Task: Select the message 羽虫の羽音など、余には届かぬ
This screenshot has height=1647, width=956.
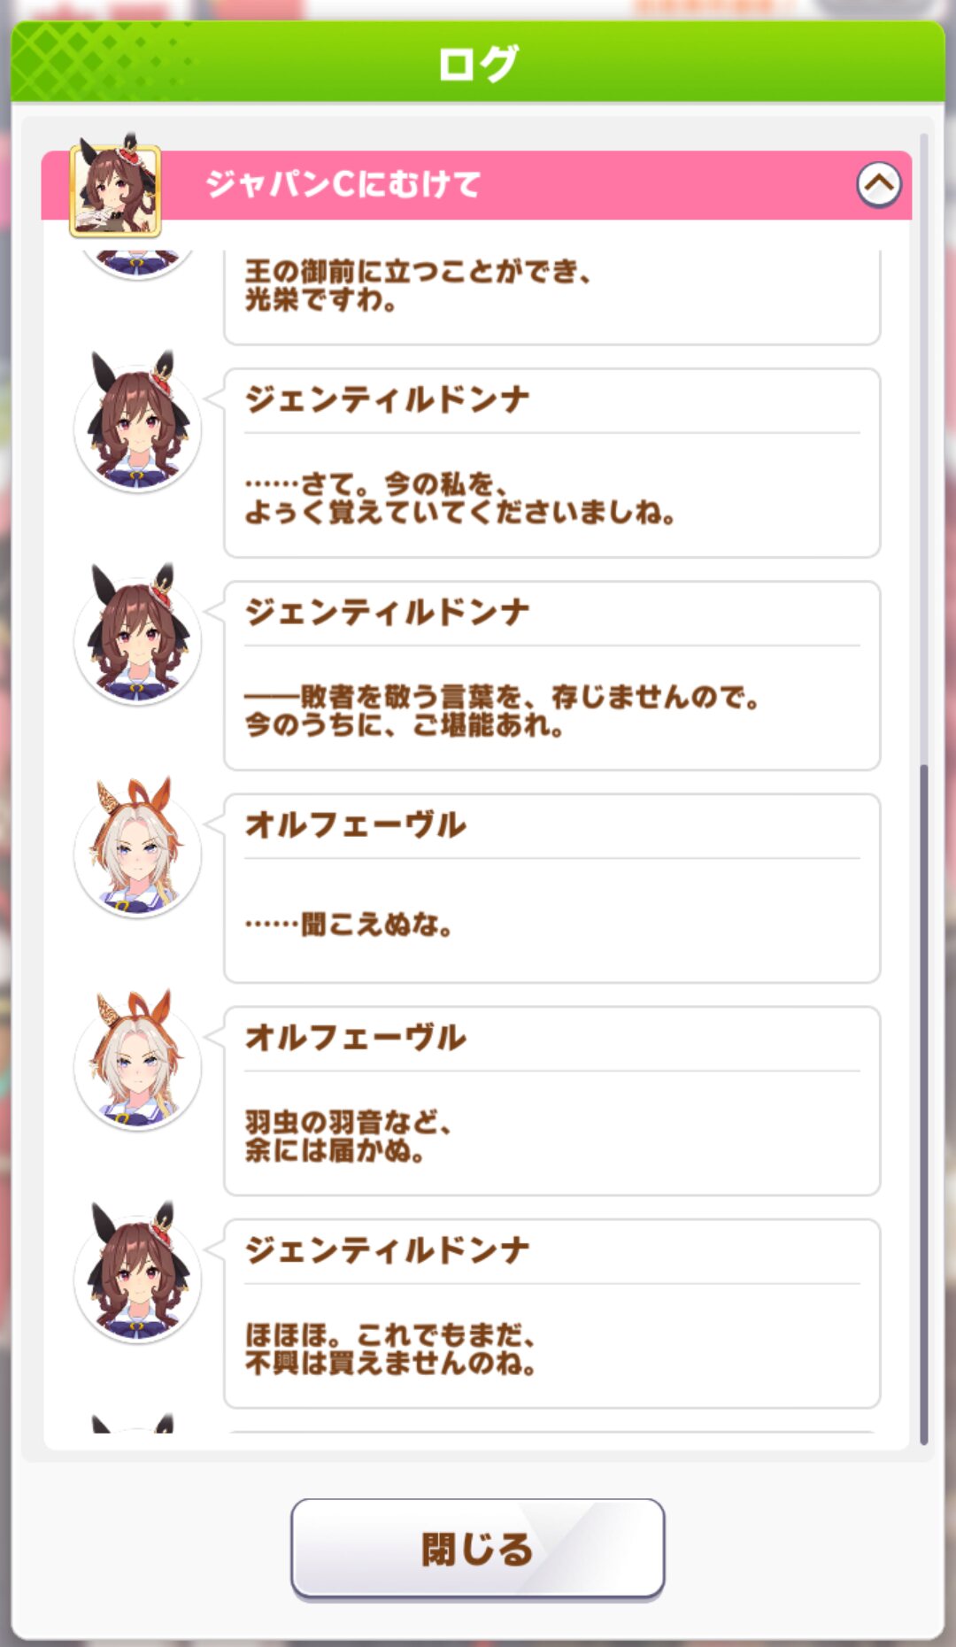Action: [x=551, y=1101]
